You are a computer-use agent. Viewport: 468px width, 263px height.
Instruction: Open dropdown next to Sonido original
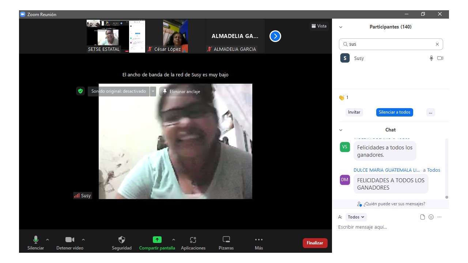point(153,91)
